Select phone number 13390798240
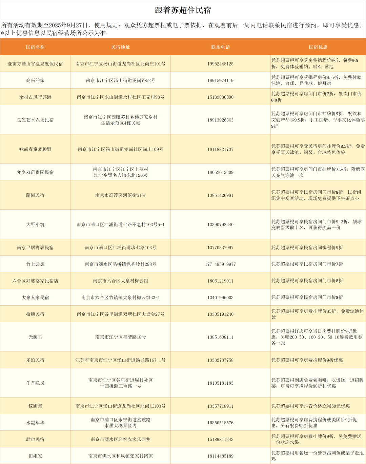Viewport: 366px width, 464px height. 220,225
